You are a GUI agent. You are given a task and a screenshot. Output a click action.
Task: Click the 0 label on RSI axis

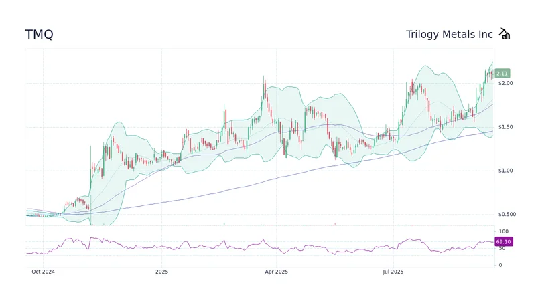500,266
